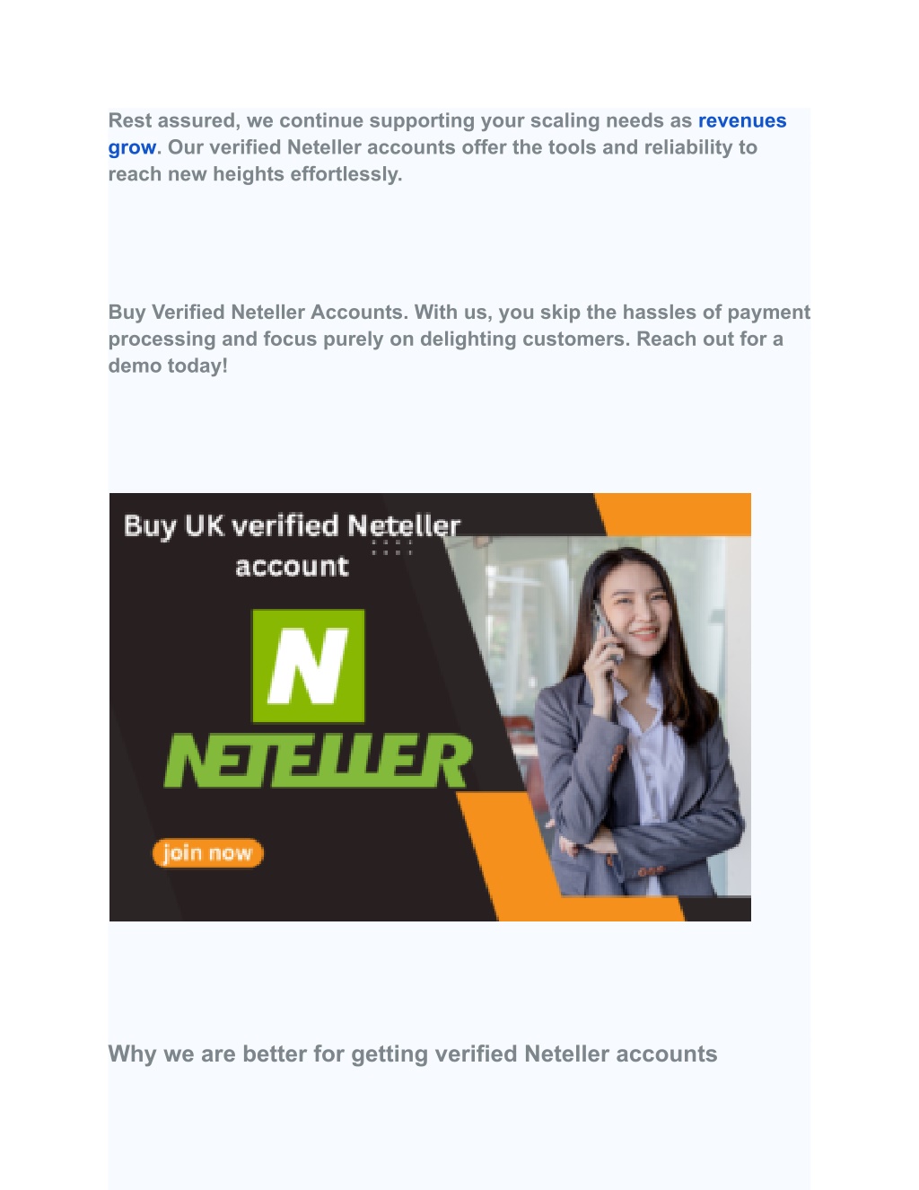Click the orange "join now" button
Image resolution: width=919 pixels, height=1190 pixels.
[x=208, y=853]
